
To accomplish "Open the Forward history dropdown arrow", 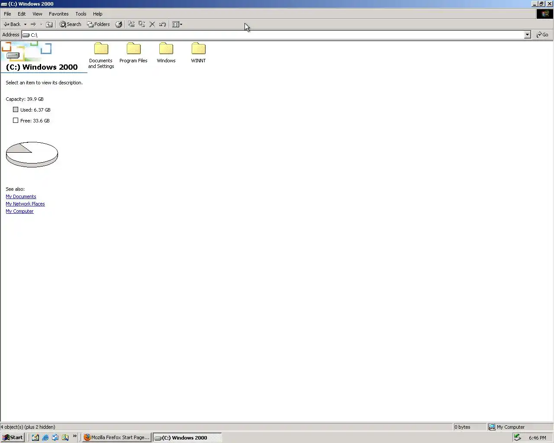I will [41, 24].
